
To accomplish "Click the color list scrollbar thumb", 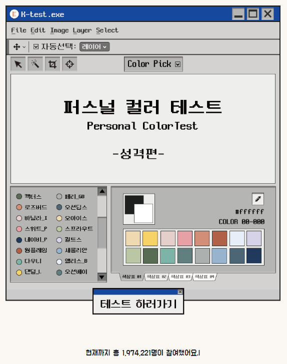I will (x=102, y=233).
